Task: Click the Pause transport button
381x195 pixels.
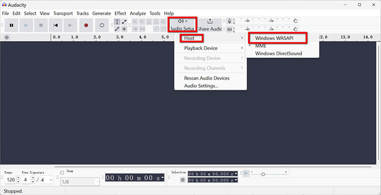Action: point(11,25)
